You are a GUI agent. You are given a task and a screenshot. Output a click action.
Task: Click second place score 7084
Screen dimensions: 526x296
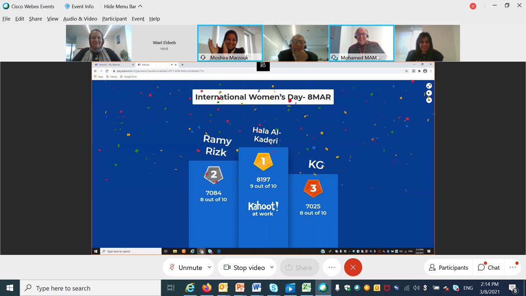213,193
